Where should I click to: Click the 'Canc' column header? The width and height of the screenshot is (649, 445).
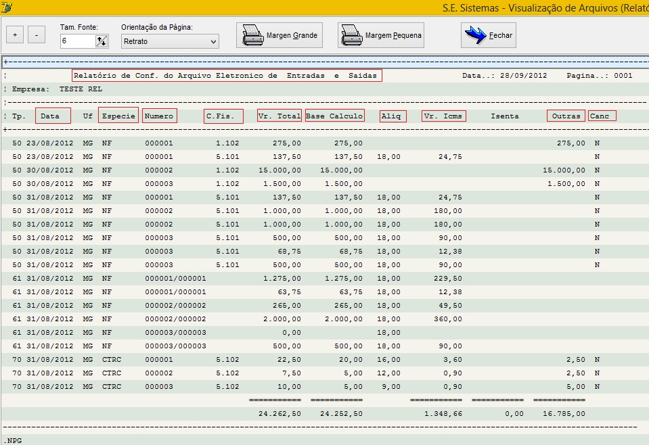point(602,116)
